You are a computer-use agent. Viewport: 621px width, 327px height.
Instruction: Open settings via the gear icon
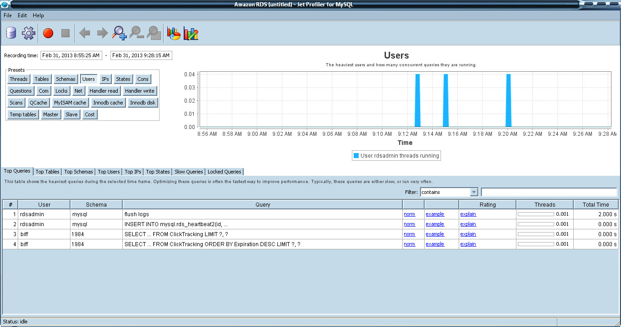coord(28,33)
